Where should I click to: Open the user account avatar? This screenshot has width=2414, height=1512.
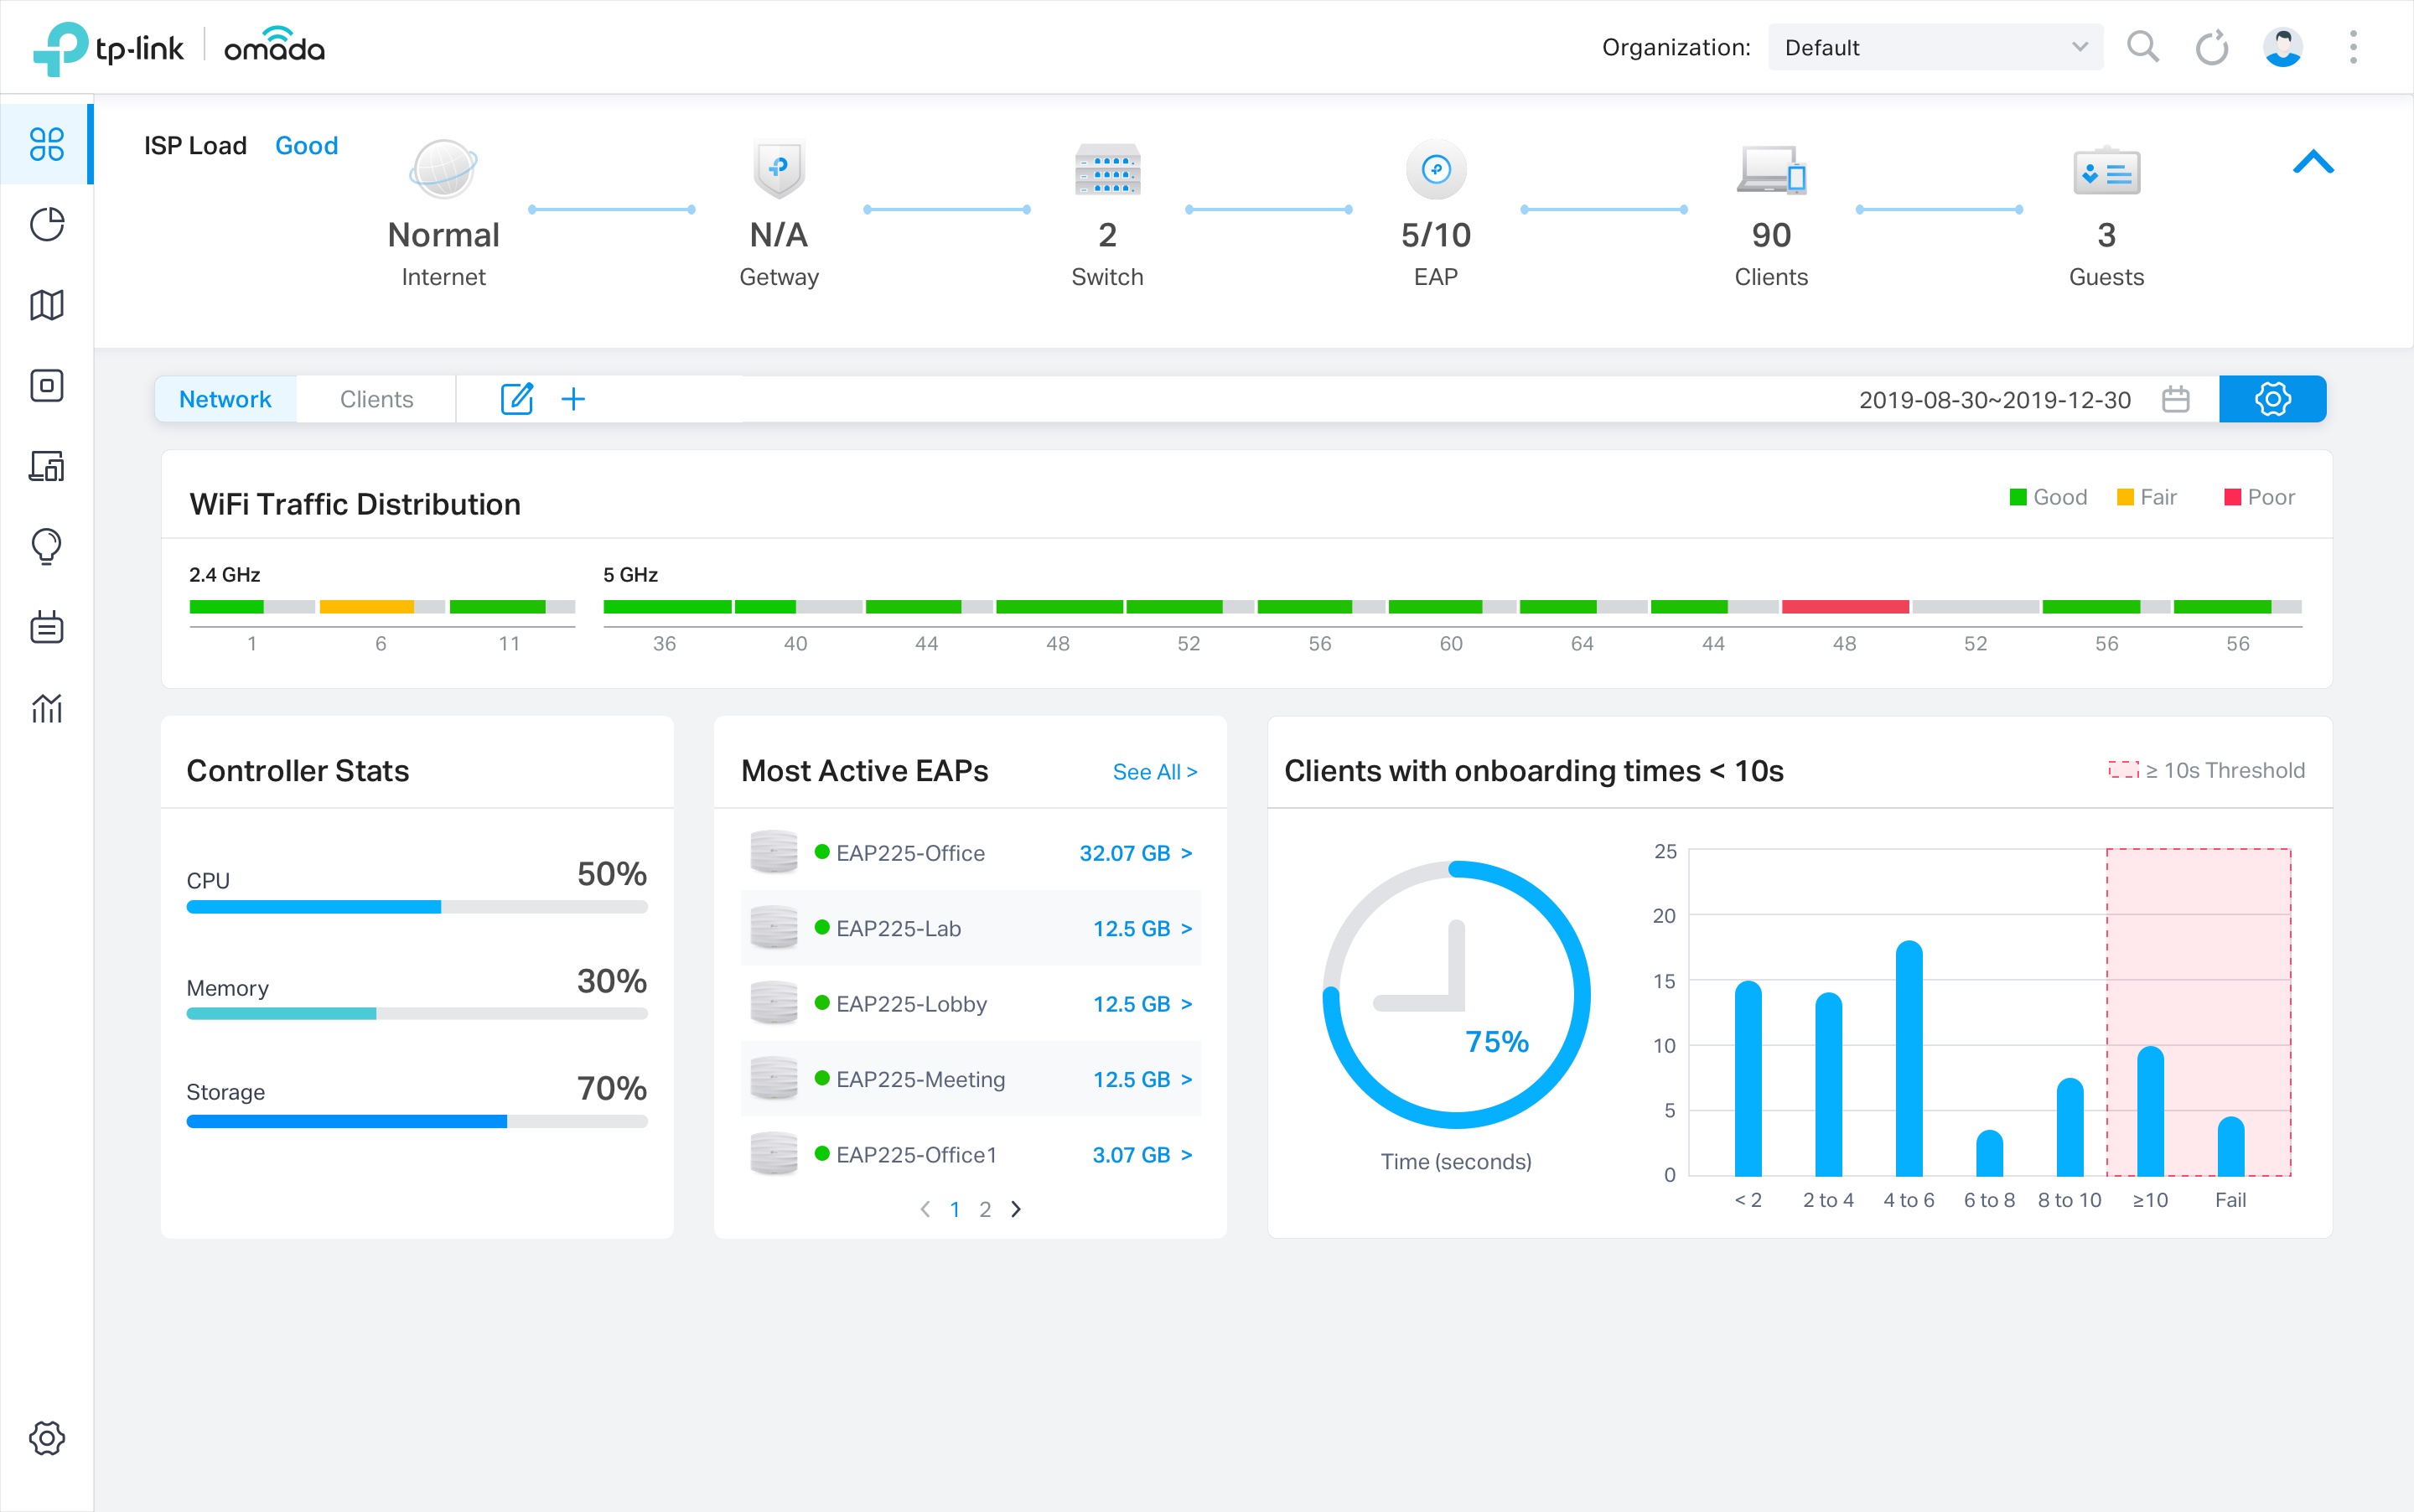tap(2283, 47)
